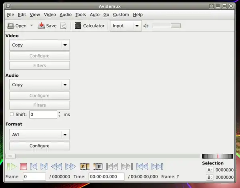Viewport: 240px width, 188px height.
Task: Click the Frame number input field
Action: (x=34, y=177)
